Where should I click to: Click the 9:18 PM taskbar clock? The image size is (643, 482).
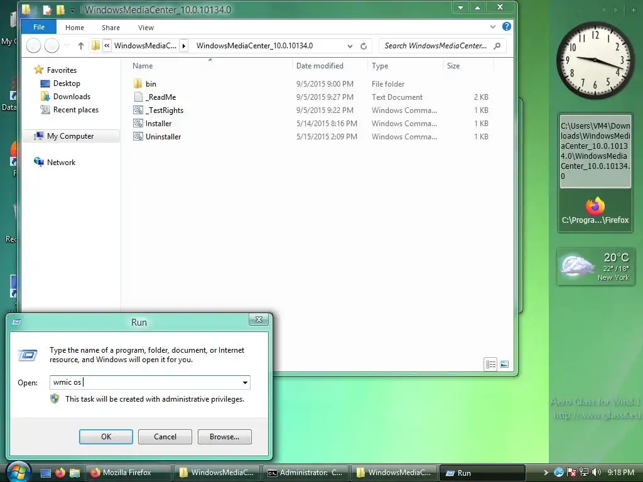[x=621, y=473]
